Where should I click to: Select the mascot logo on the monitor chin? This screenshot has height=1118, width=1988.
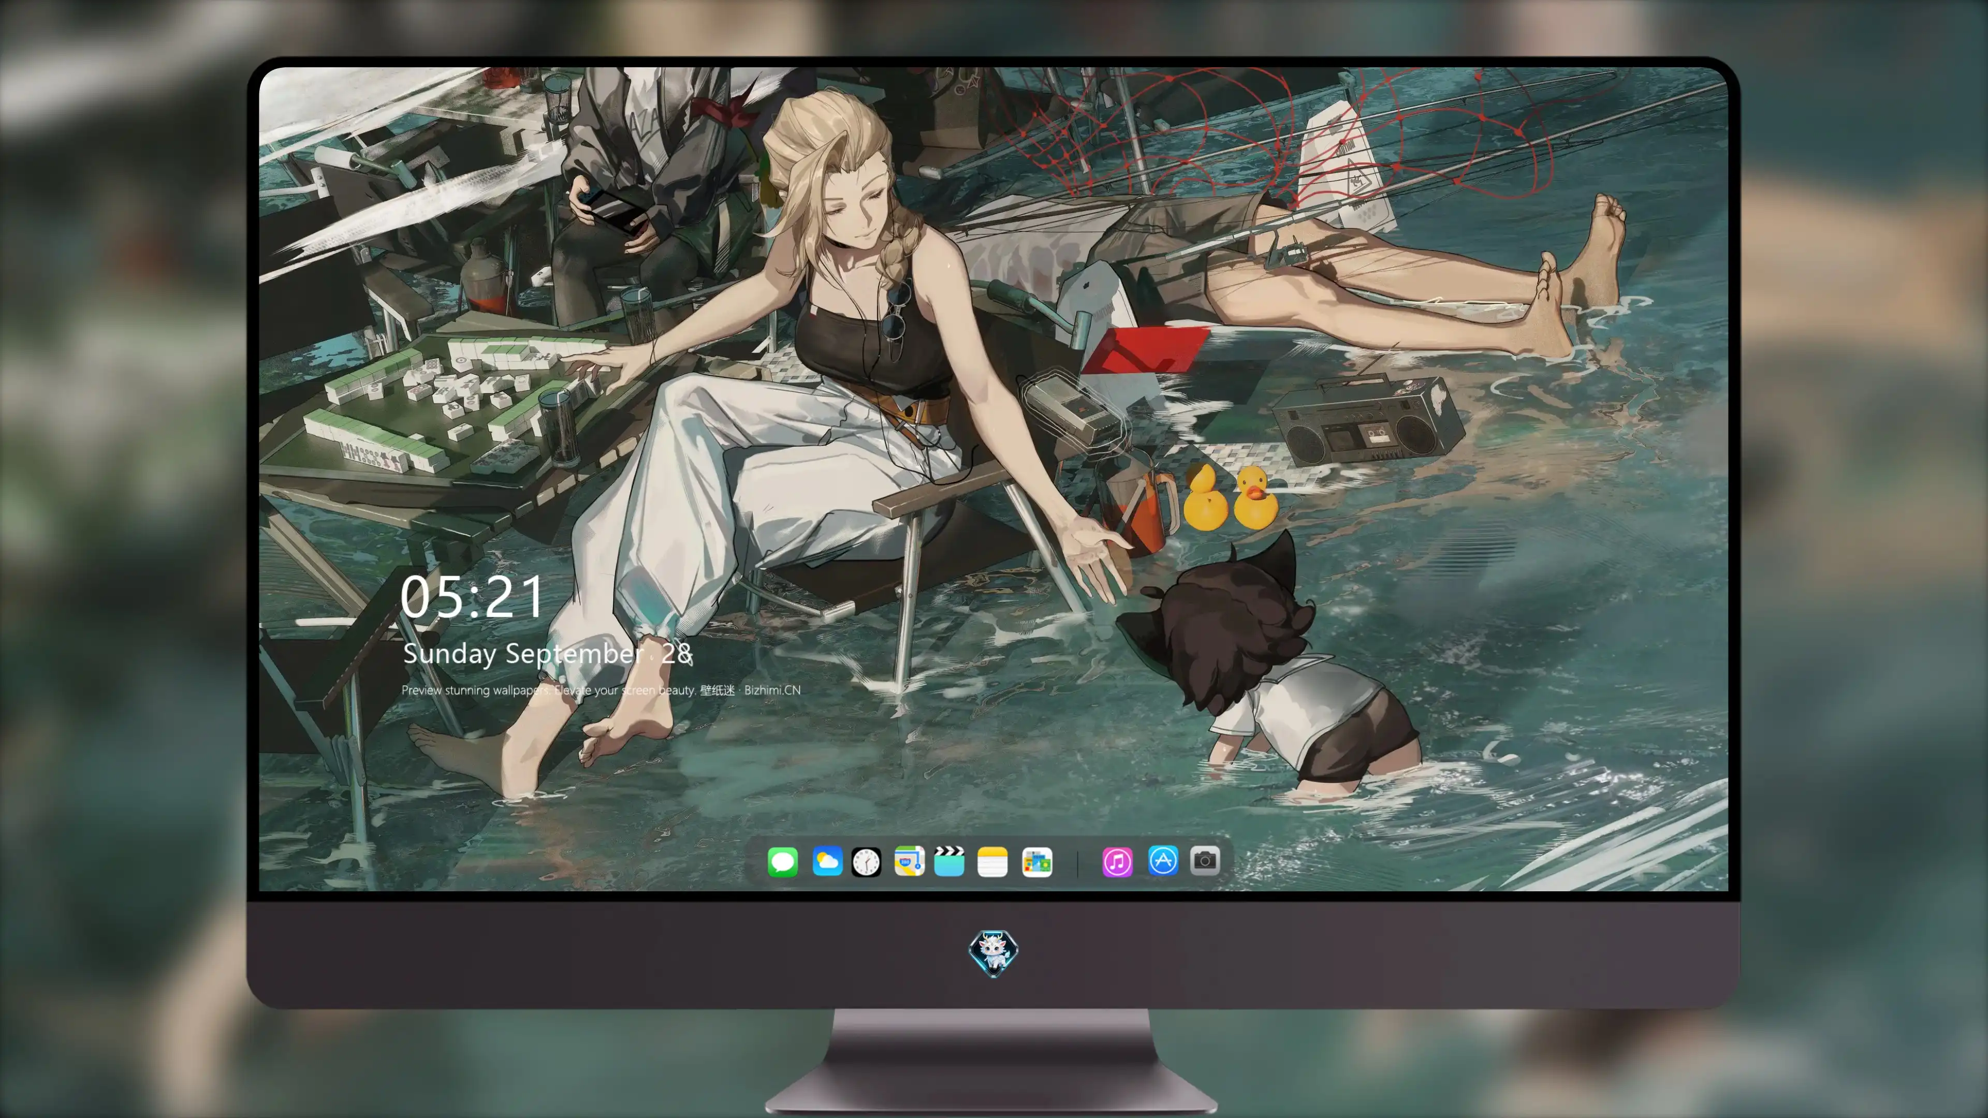coord(993,953)
